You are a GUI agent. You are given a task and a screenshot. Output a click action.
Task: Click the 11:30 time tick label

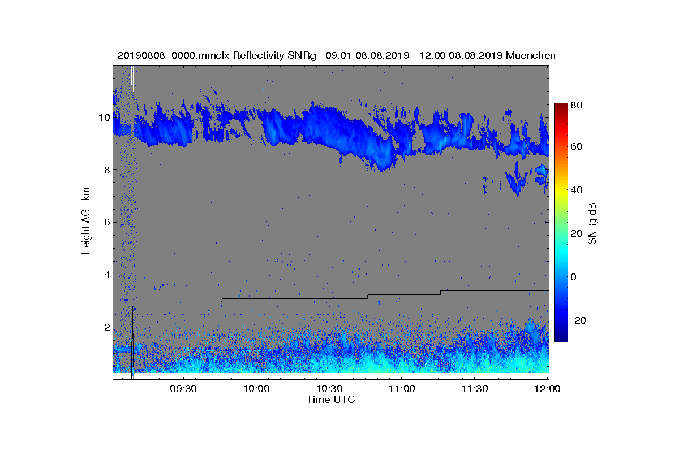(x=475, y=389)
